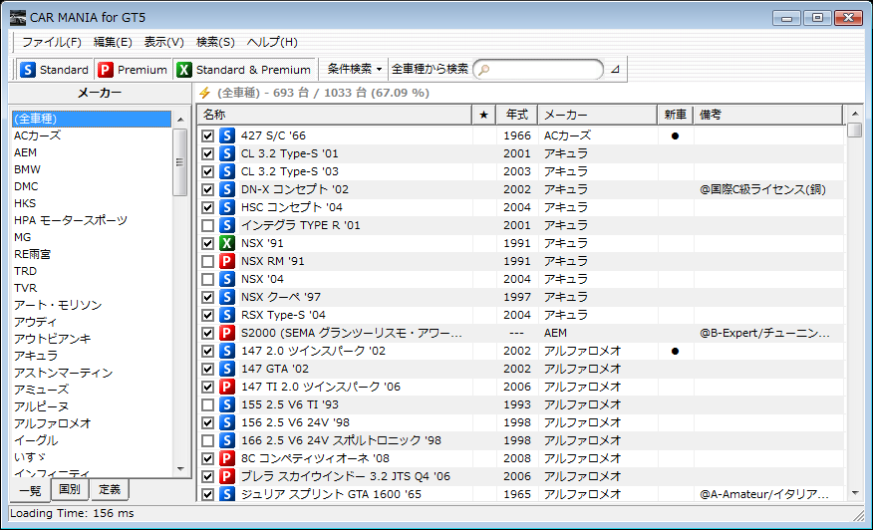Check the NSX RM '91 checkbox

(x=207, y=261)
